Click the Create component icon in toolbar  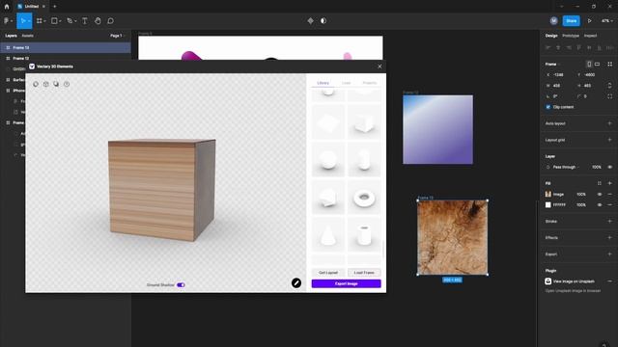coord(311,21)
